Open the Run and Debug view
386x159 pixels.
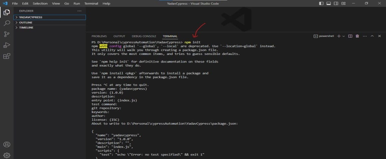(7, 45)
